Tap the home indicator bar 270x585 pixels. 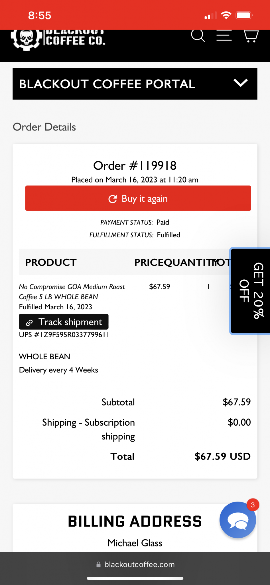tap(135, 578)
